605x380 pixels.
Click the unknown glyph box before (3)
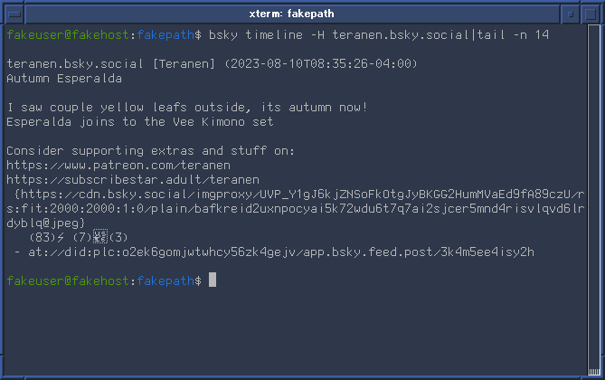coord(100,237)
